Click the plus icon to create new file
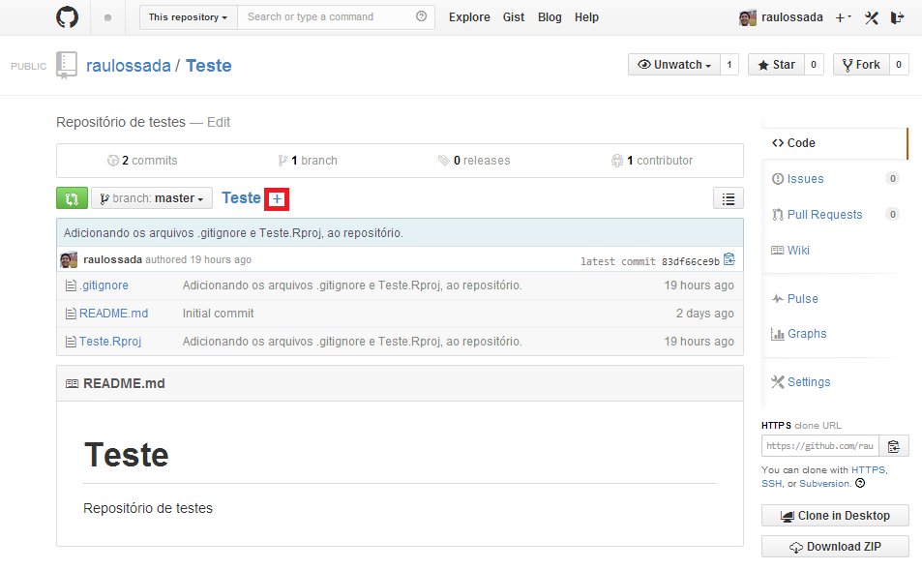922x570 pixels. [277, 198]
